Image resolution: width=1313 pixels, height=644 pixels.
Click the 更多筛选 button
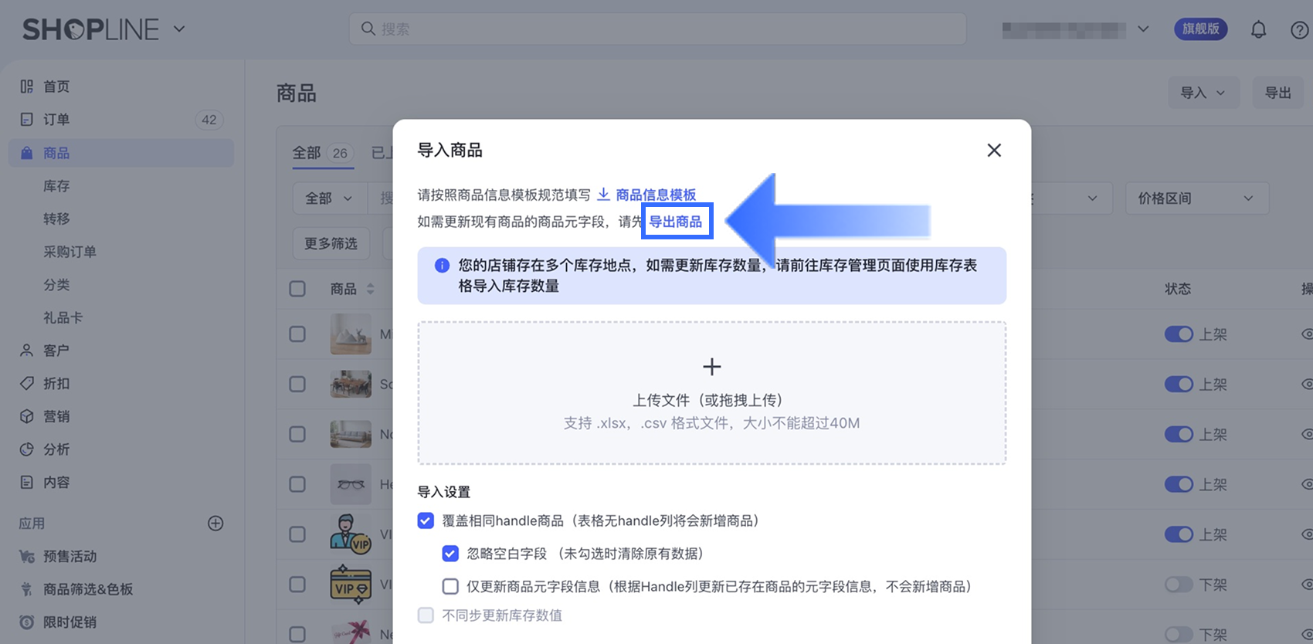pyautogui.click(x=331, y=244)
